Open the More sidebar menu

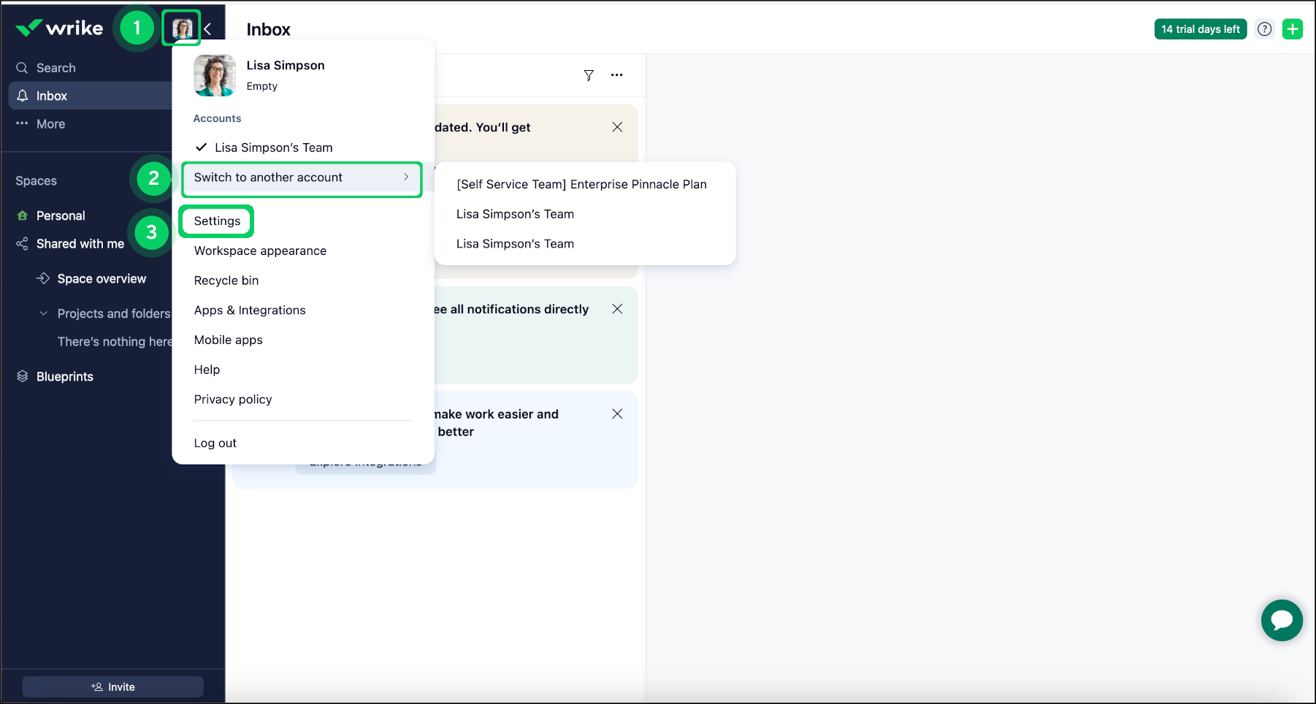pos(50,124)
